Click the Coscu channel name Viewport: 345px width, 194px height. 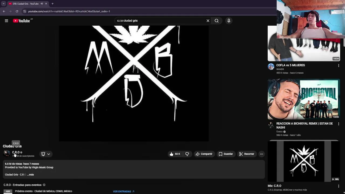(279, 131)
